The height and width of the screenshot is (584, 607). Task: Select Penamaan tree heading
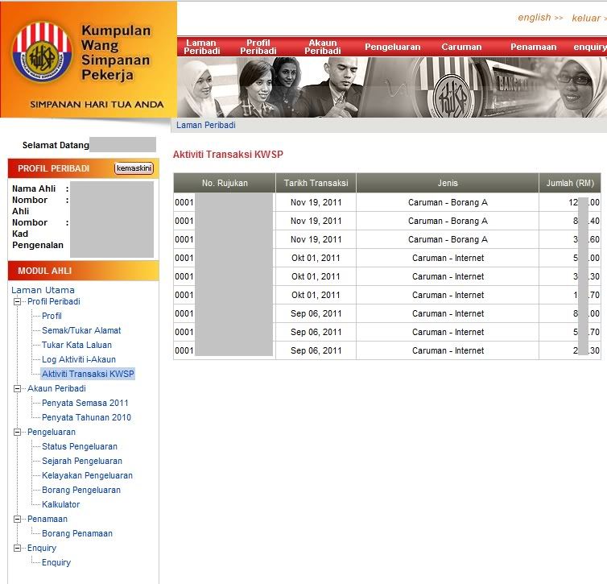47,519
